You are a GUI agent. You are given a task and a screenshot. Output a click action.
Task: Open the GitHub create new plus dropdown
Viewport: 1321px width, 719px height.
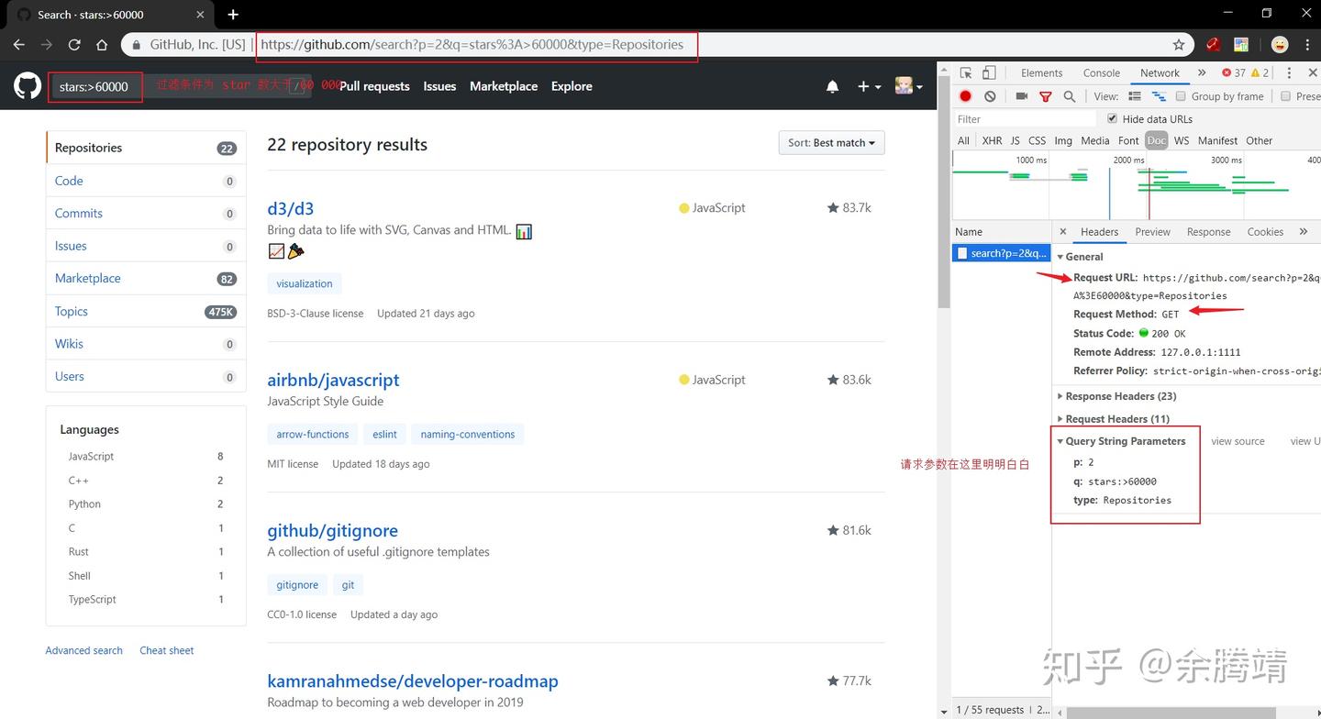(869, 86)
